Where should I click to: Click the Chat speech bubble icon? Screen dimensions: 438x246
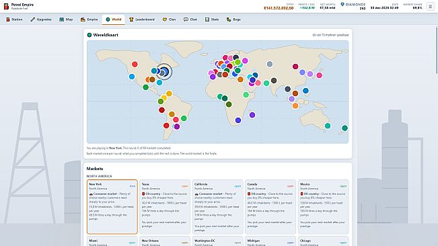pyautogui.click(x=186, y=19)
